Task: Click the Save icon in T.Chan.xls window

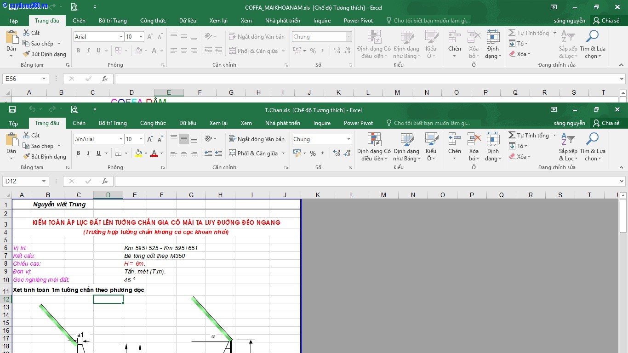Action: pyautogui.click(x=12, y=110)
